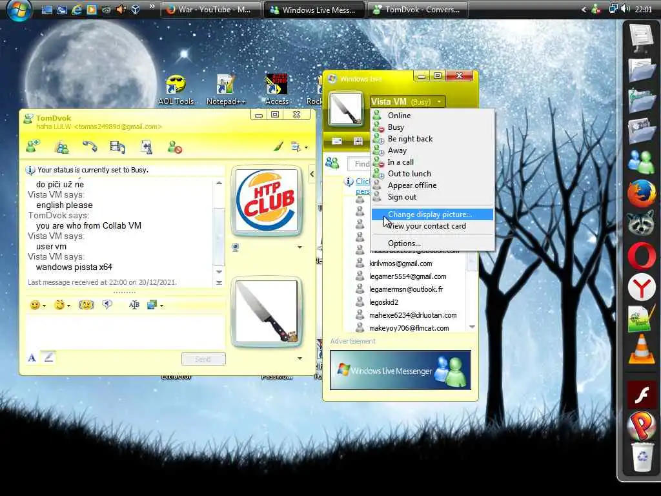Click the Windows Live Messenger advertisement banner

pos(400,370)
